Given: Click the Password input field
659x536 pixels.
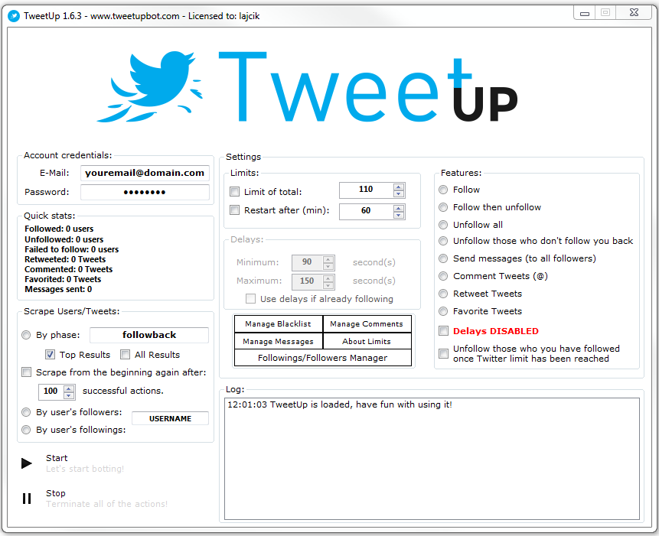Looking at the screenshot, I should 145,192.
